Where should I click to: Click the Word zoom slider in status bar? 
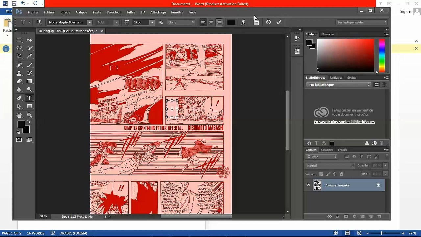tap(382, 233)
